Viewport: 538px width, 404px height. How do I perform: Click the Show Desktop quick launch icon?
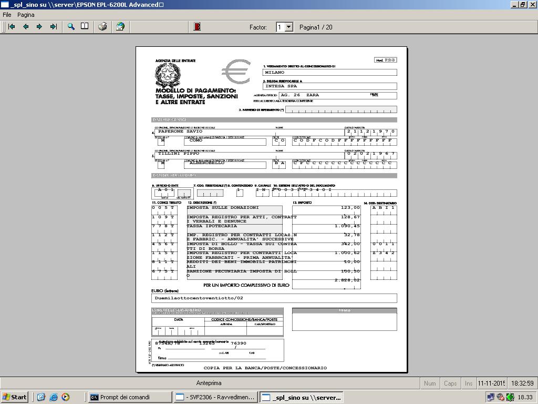pos(41,397)
